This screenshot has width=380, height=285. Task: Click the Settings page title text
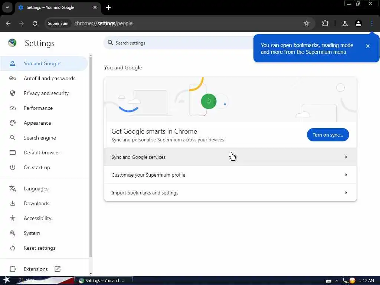[40, 43]
